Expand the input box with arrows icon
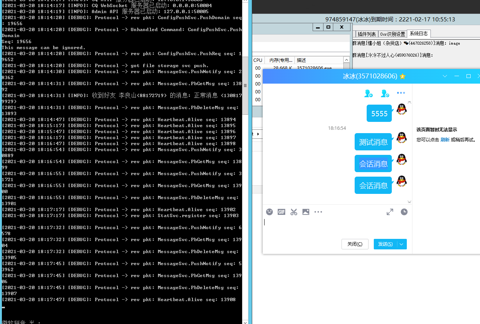The height and width of the screenshot is (324, 480). click(390, 212)
